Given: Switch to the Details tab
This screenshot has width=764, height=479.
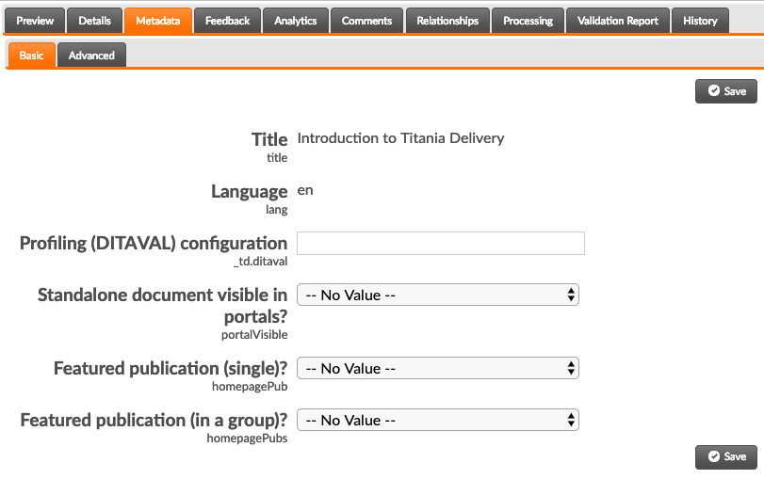Looking at the screenshot, I should [94, 21].
